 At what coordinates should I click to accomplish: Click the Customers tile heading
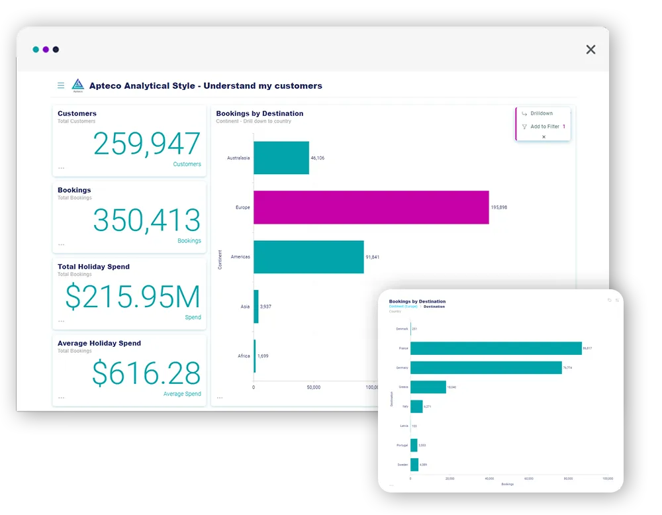pos(77,114)
